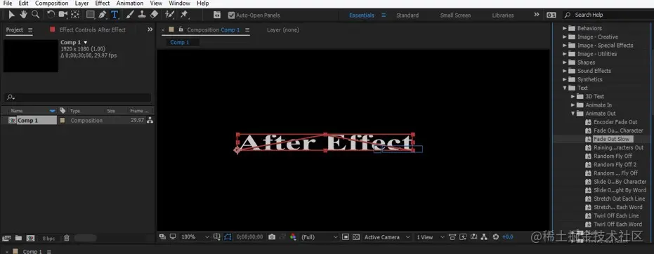654x254 pixels.
Task: Open the project flowchart icon next to 29.97
Action: coord(150,121)
